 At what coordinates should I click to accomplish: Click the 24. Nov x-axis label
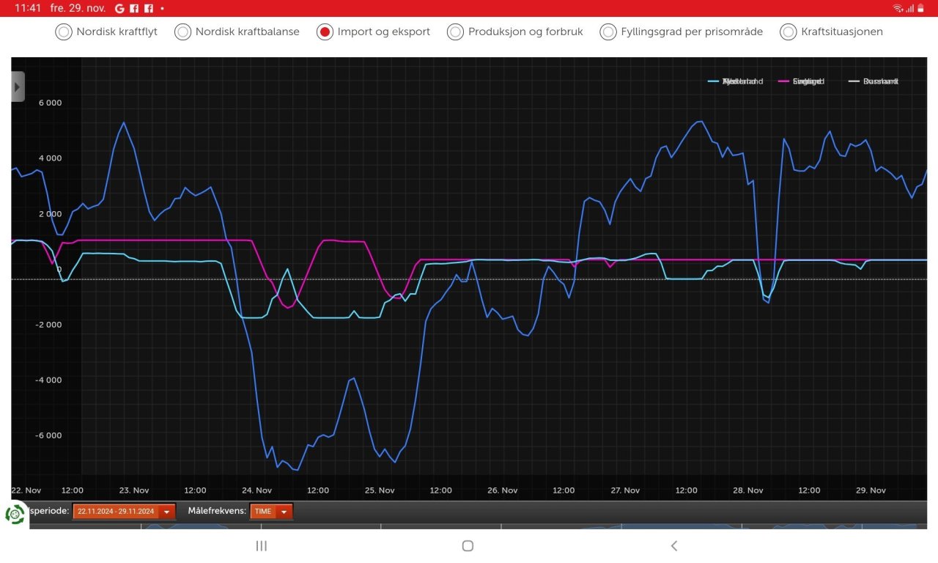coord(256,490)
